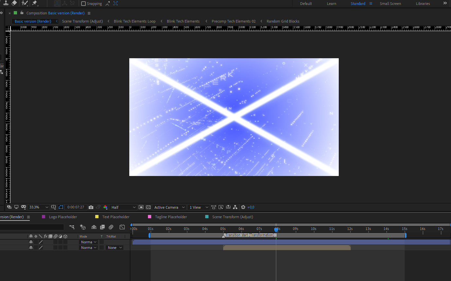
Task: Take a snapshot with camera icon
Action: tap(91, 207)
